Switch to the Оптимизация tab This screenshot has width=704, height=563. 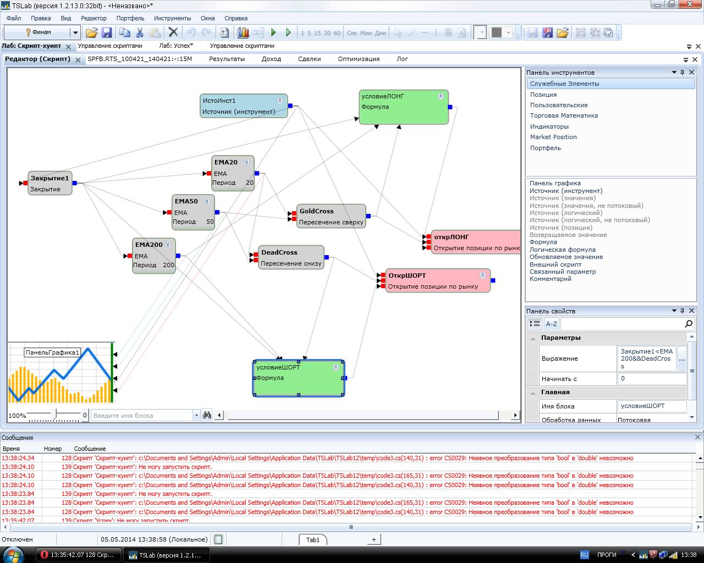point(358,59)
